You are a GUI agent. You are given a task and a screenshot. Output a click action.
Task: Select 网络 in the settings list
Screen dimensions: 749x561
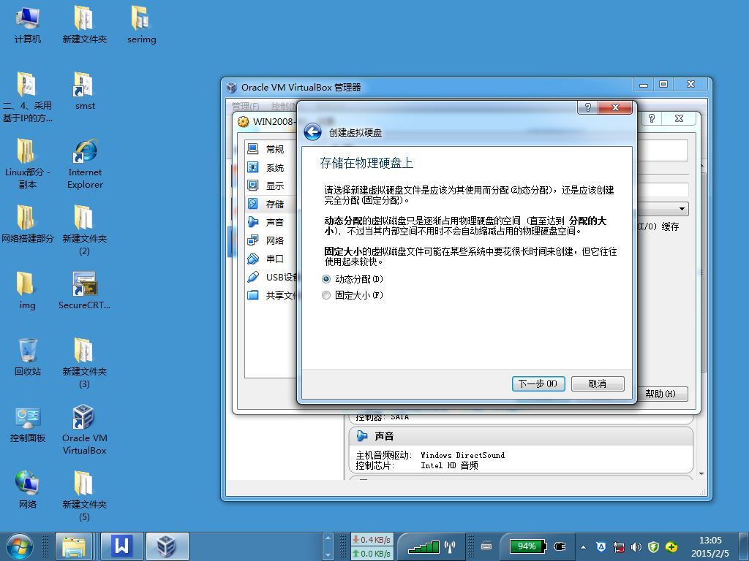[270, 240]
